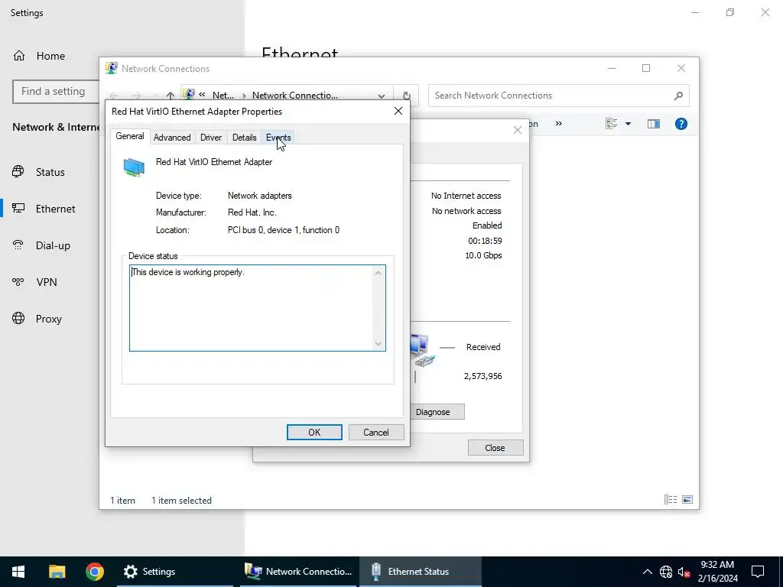This screenshot has height=587, width=783.
Task: Open Proxy settings page
Action: click(50, 319)
